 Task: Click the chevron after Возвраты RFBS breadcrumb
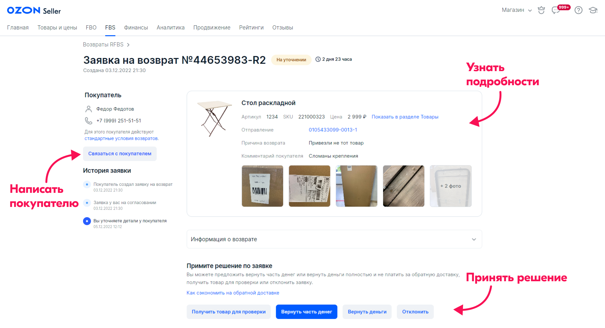(128, 45)
